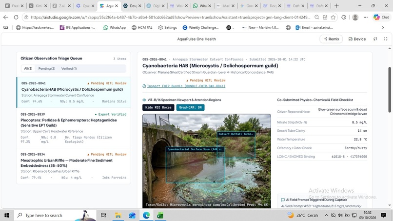Click the Cyanobacterial Surface Scum ROI label
This screenshot has width=393, height=221.
click(x=195, y=149)
